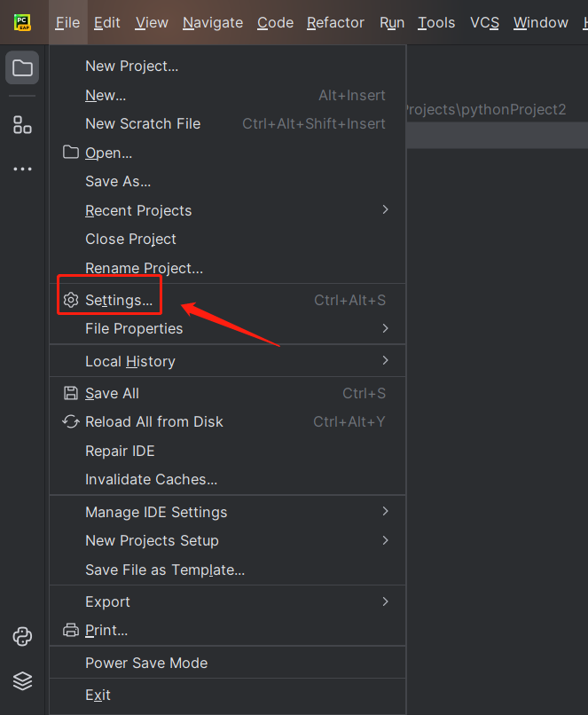The image size is (588, 715).
Task: Toggle Power Save Mode
Action: [x=146, y=663]
